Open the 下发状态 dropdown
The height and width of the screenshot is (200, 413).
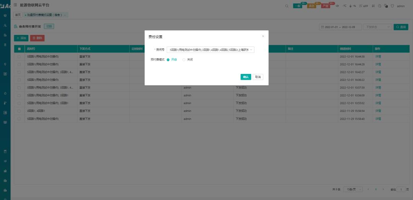[x=377, y=27]
